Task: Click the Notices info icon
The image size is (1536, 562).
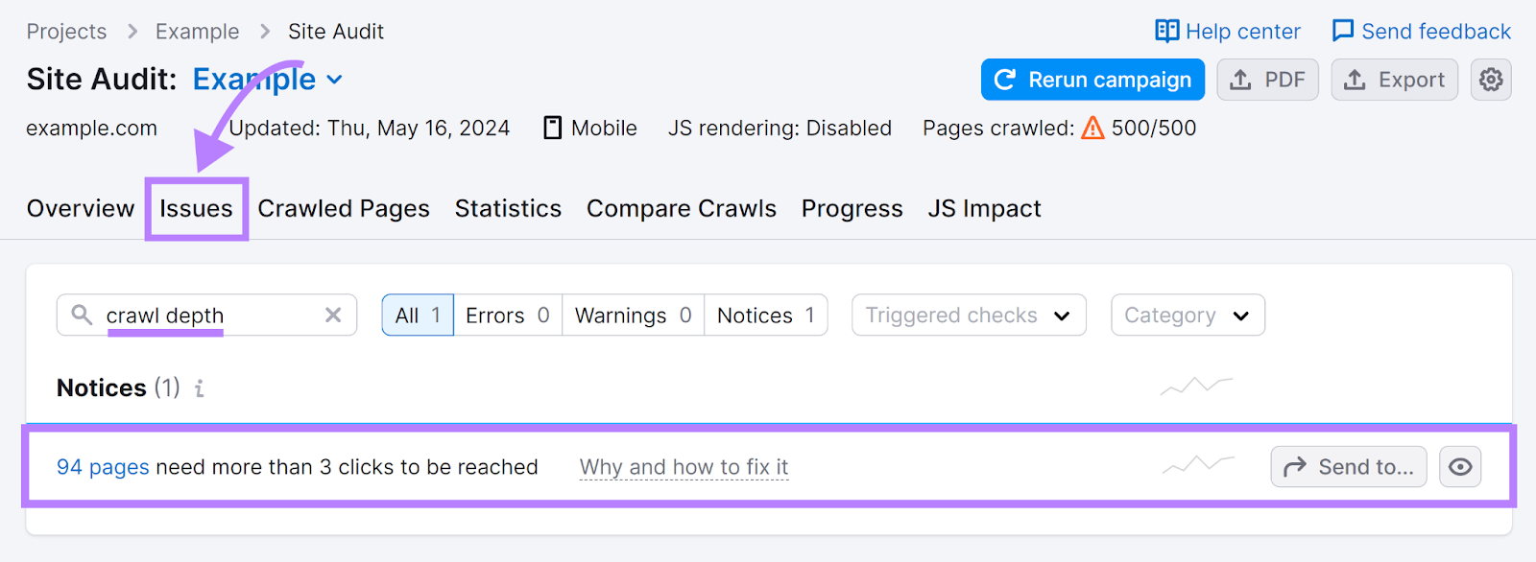Action: point(199,388)
